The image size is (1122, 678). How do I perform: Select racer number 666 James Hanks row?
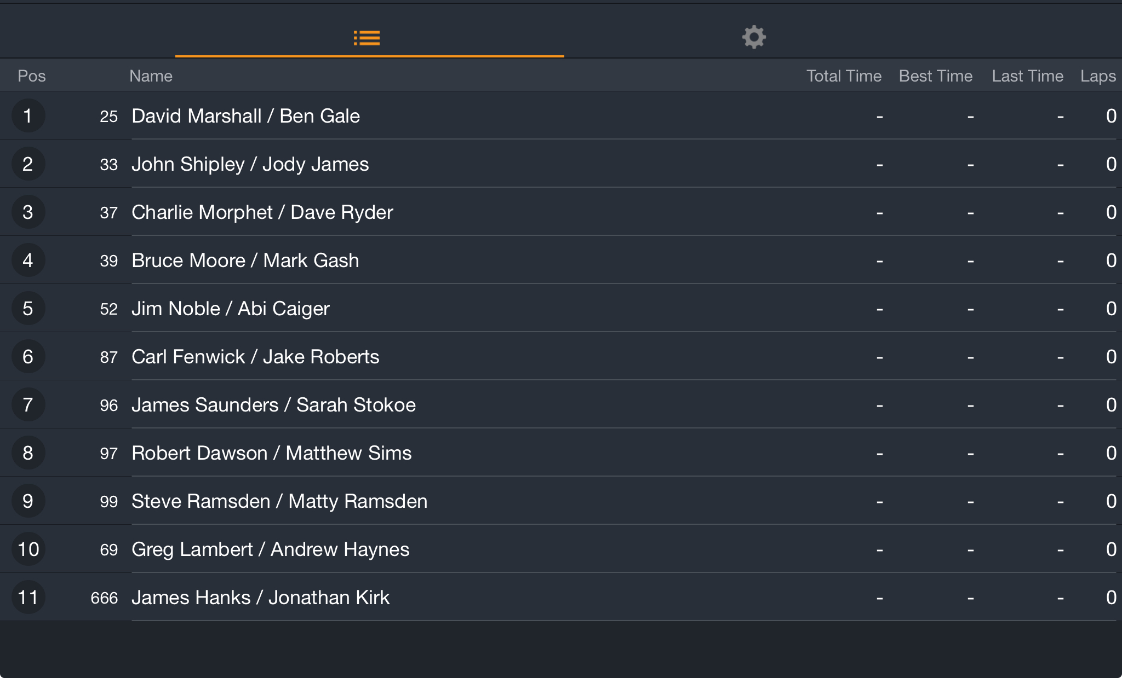point(561,597)
